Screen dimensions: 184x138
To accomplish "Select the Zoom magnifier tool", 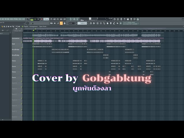I will (17, 27).
